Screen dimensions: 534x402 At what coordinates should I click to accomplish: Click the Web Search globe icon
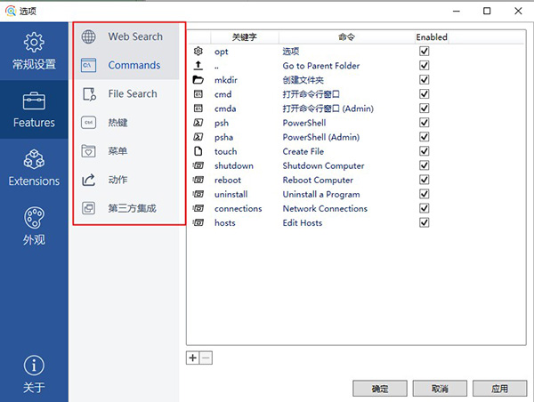[x=88, y=36]
